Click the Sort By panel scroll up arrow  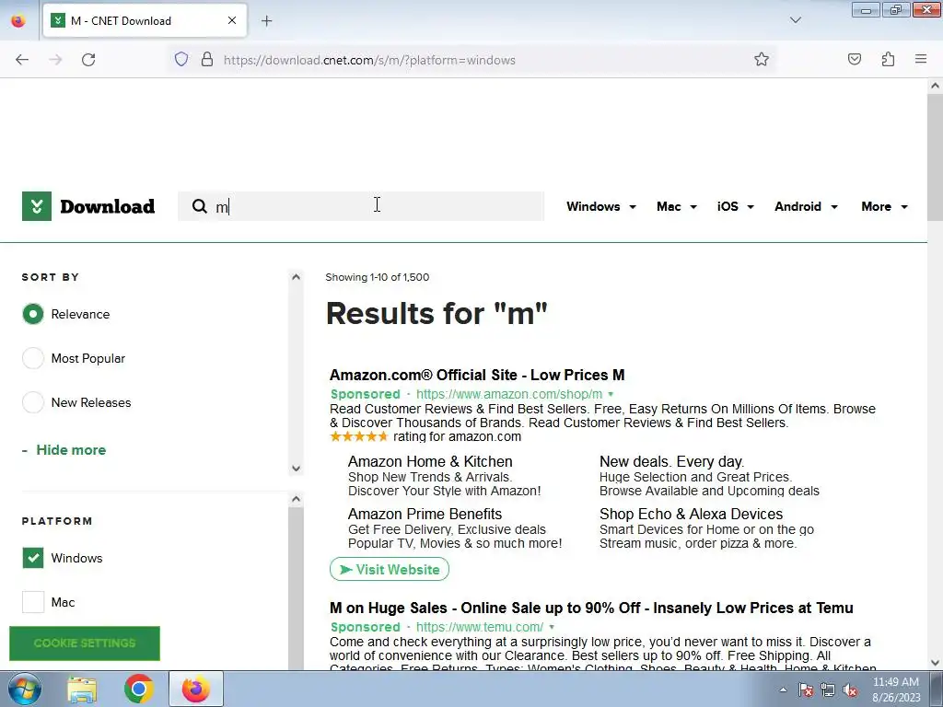click(x=296, y=277)
